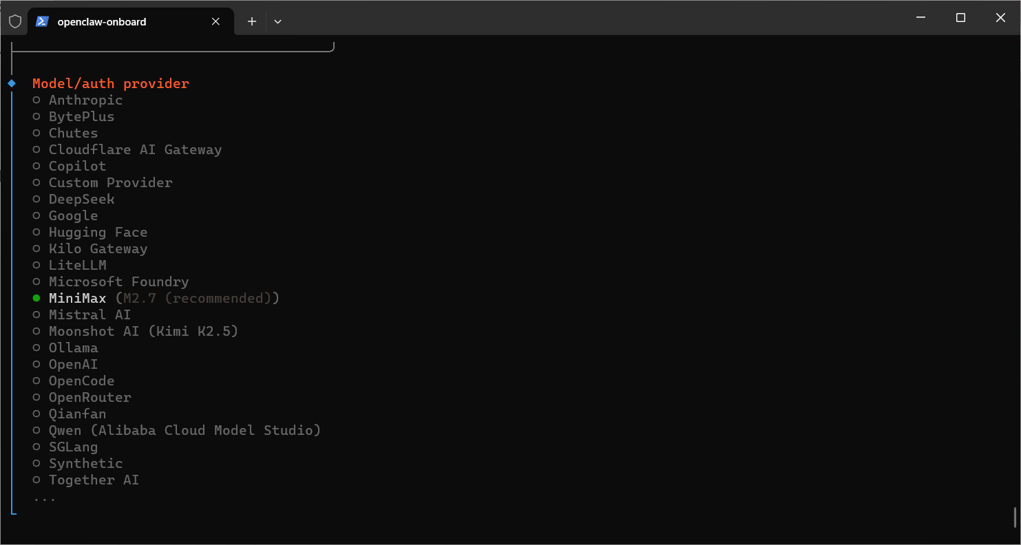1021x545 pixels.
Task: Select the Anthropic provider option
Action: click(x=78, y=100)
